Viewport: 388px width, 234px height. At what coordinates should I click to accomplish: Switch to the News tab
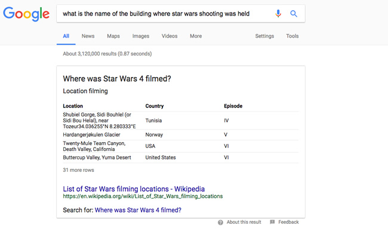pyautogui.click(x=88, y=36)
